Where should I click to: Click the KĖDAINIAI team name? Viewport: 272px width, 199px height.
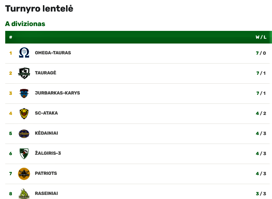46,133
